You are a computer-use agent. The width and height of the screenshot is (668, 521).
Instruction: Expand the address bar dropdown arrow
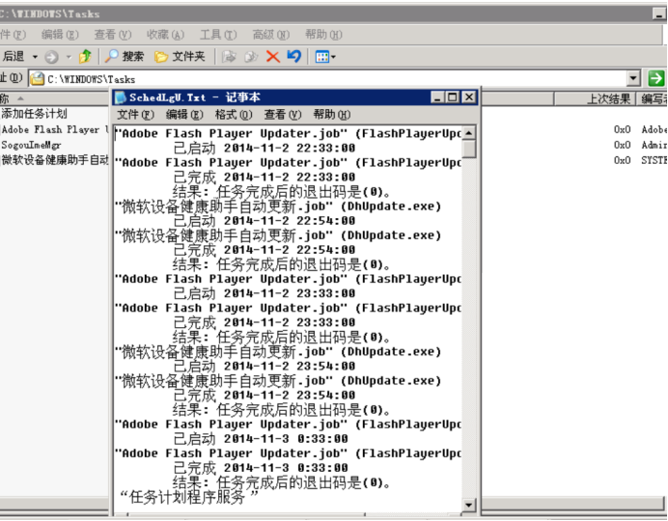tap(633, 78)
